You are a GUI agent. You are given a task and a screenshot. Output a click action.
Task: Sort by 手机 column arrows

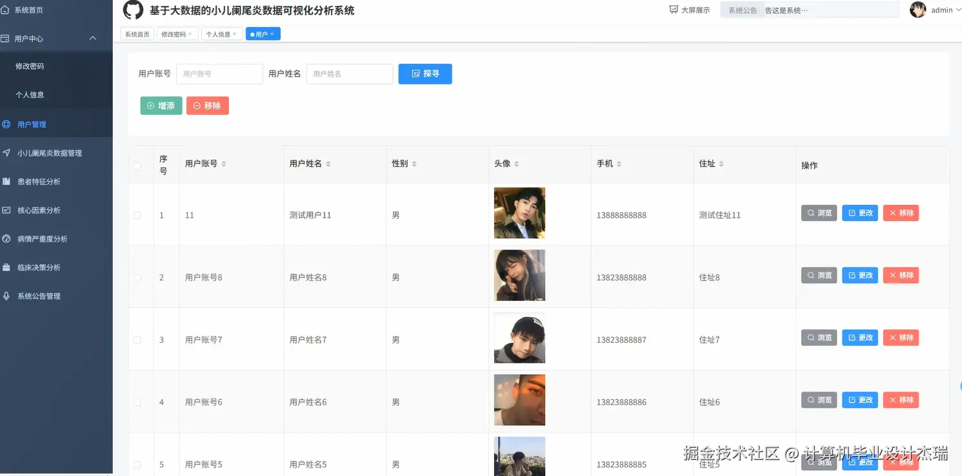[619, 164]
